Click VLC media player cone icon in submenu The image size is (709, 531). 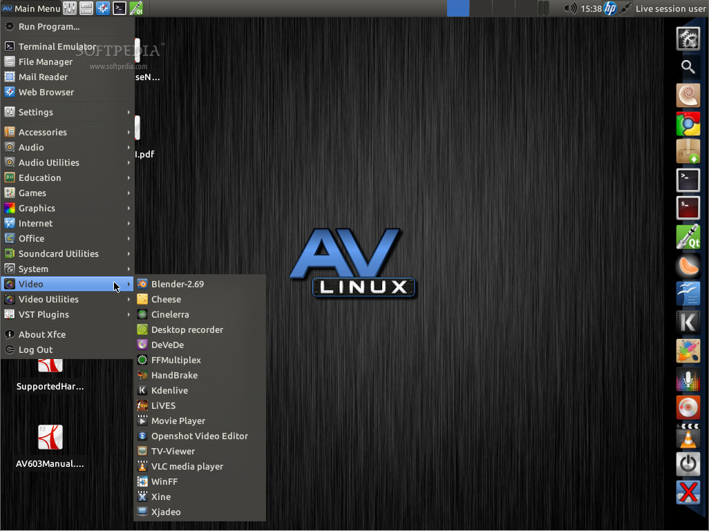click(142, 466)
